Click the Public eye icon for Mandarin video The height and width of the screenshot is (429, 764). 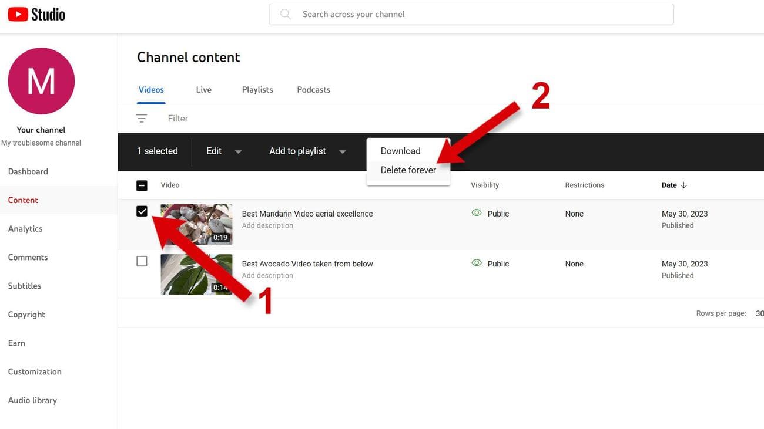pyautogui.click(x=477, y=213)
